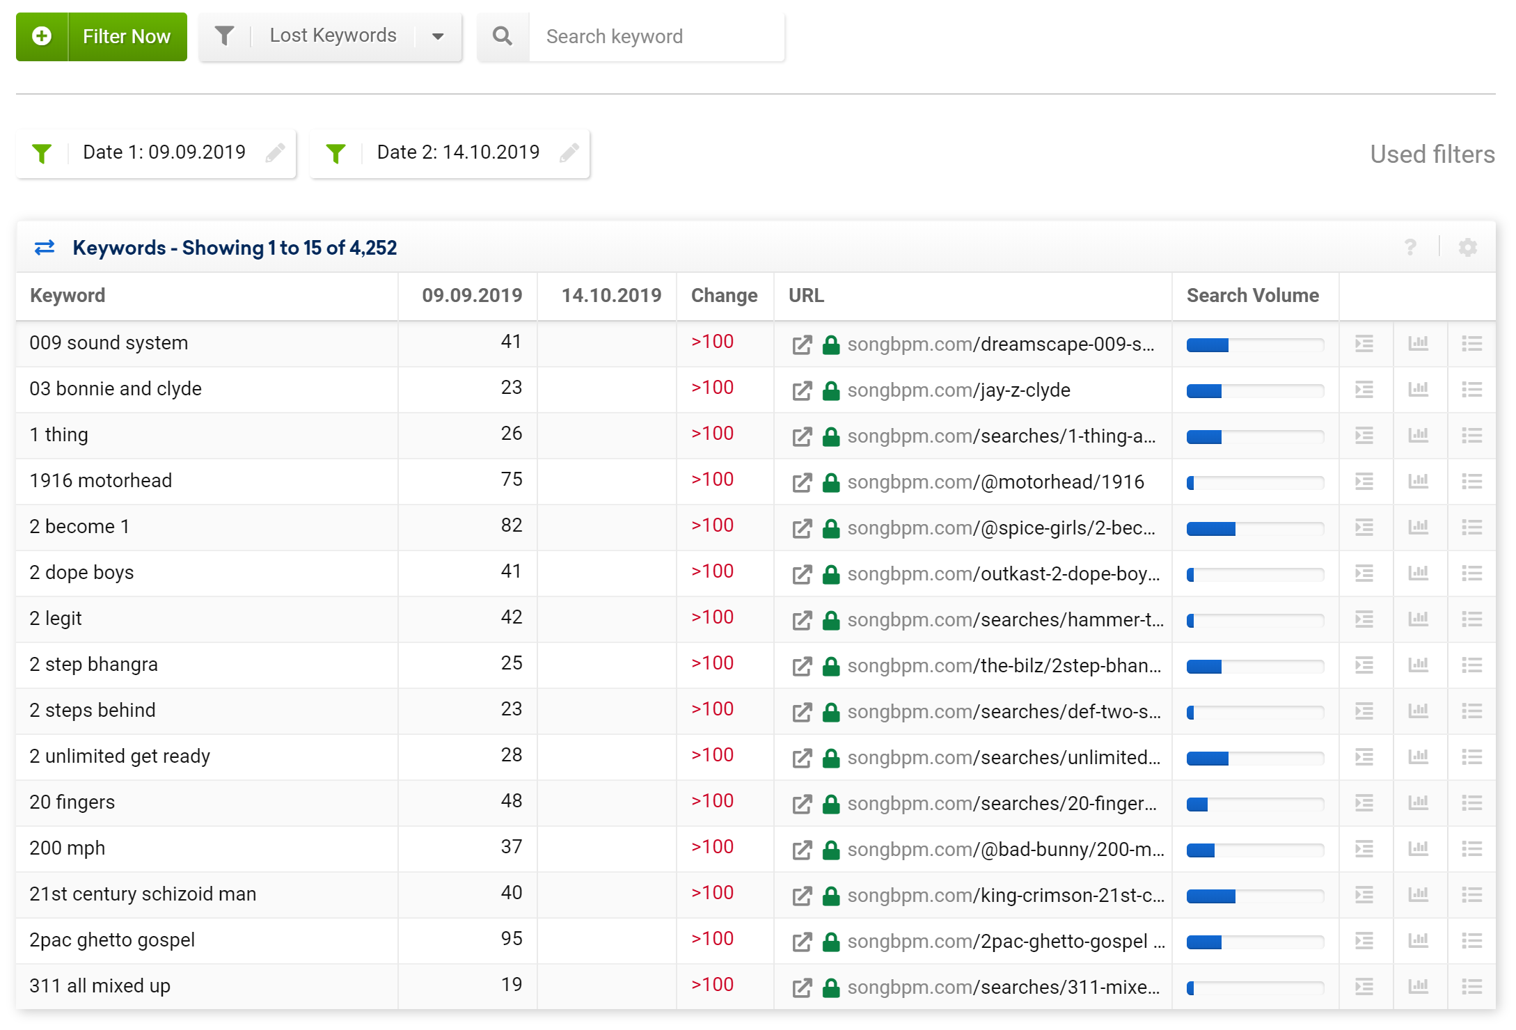1516x1030 pixels.
Task: Click search volume bar for 009 sound system
Action: [1255, 345]
